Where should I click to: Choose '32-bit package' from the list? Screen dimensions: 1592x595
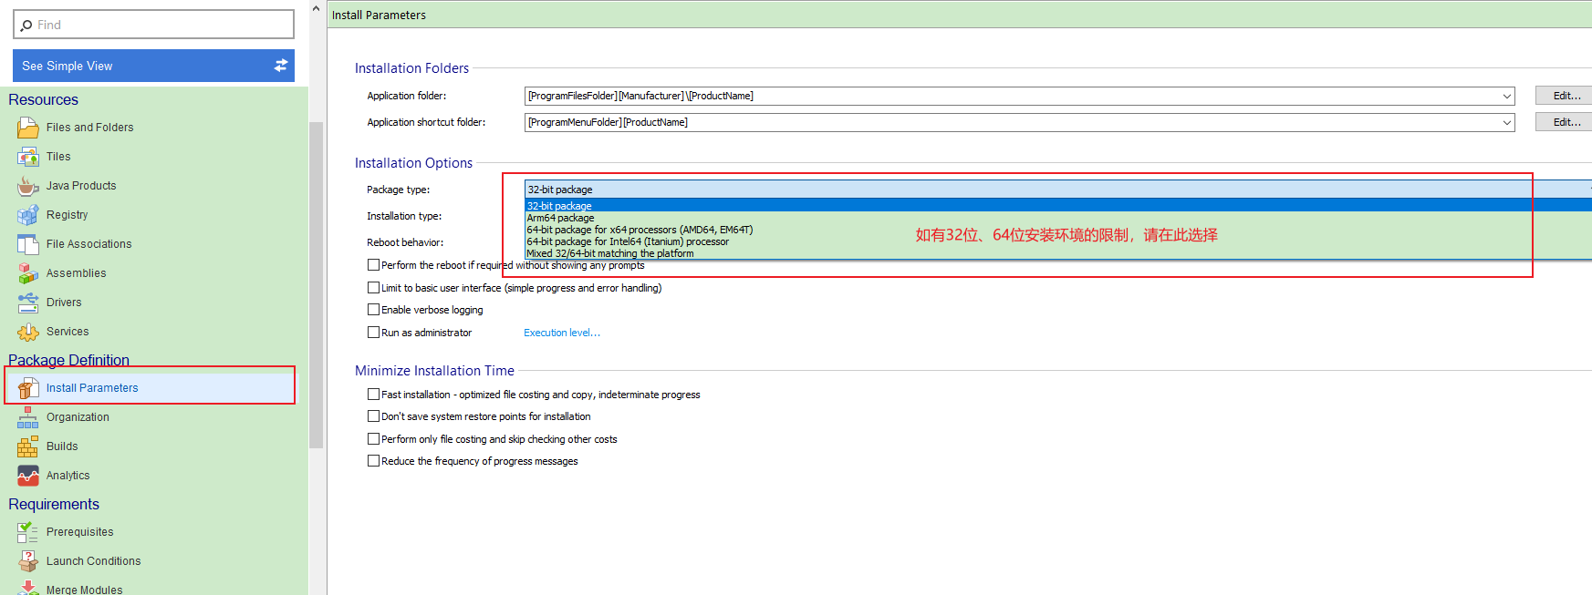point(1058,206)
